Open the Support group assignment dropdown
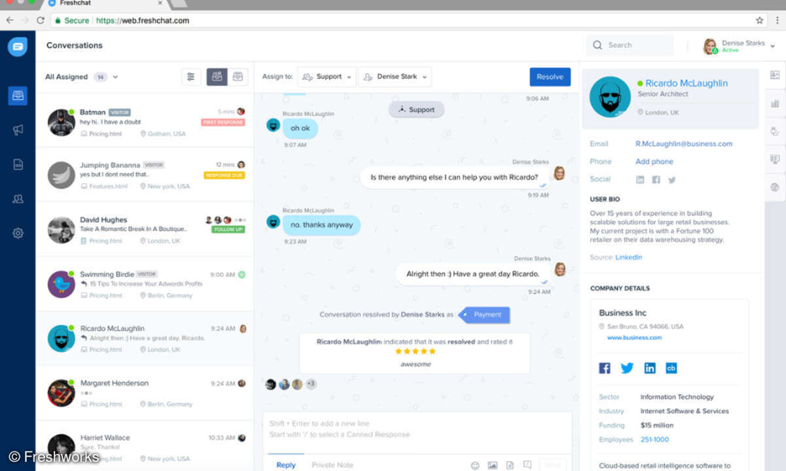 point(327,77)
